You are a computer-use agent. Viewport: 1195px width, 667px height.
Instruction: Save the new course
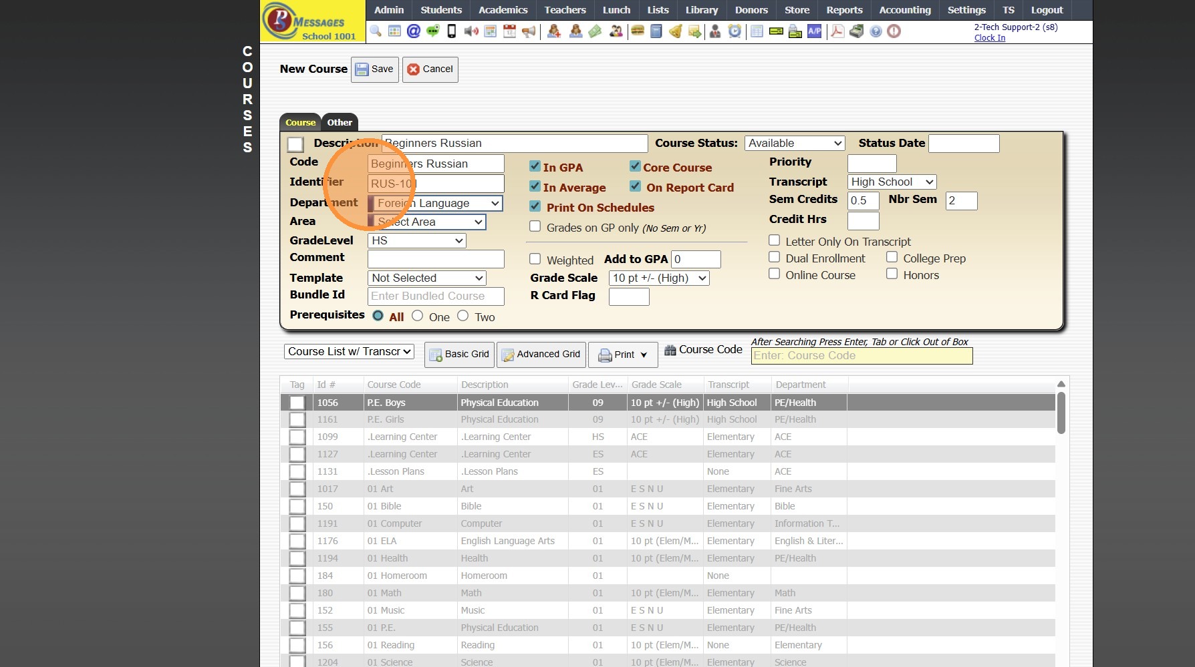click(375, 69)
